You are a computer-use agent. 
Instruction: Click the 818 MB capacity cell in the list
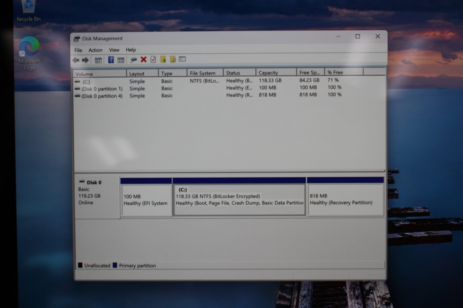(x=267, y=95)
